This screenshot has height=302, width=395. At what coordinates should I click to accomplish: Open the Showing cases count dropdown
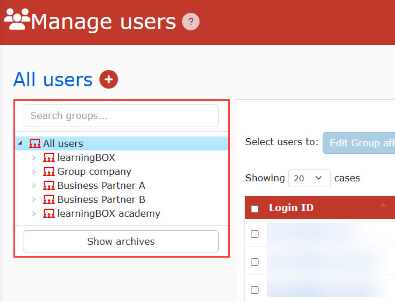pyautogui.click(x=309, y=178)
